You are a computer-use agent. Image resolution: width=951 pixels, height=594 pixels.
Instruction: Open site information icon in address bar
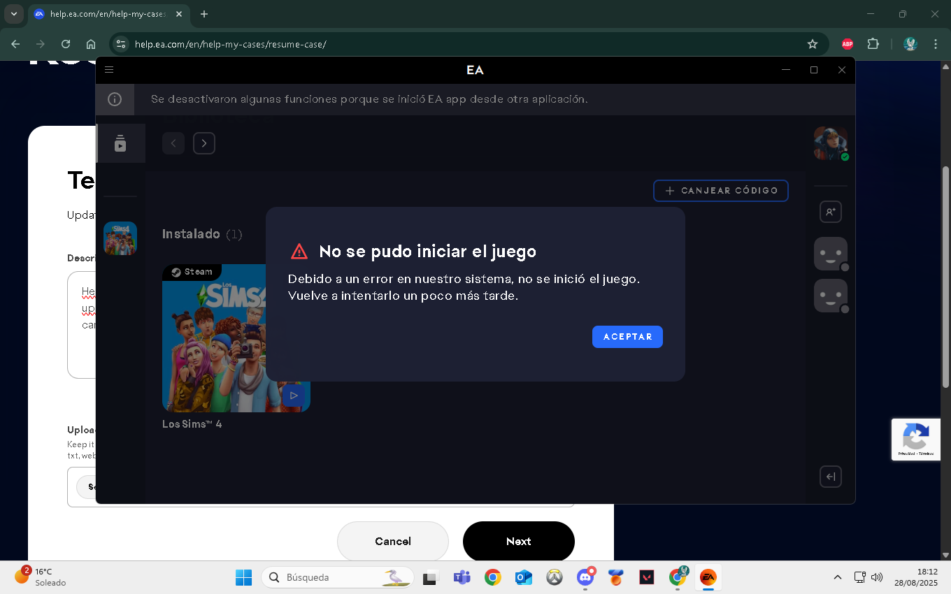click(120, 44)
